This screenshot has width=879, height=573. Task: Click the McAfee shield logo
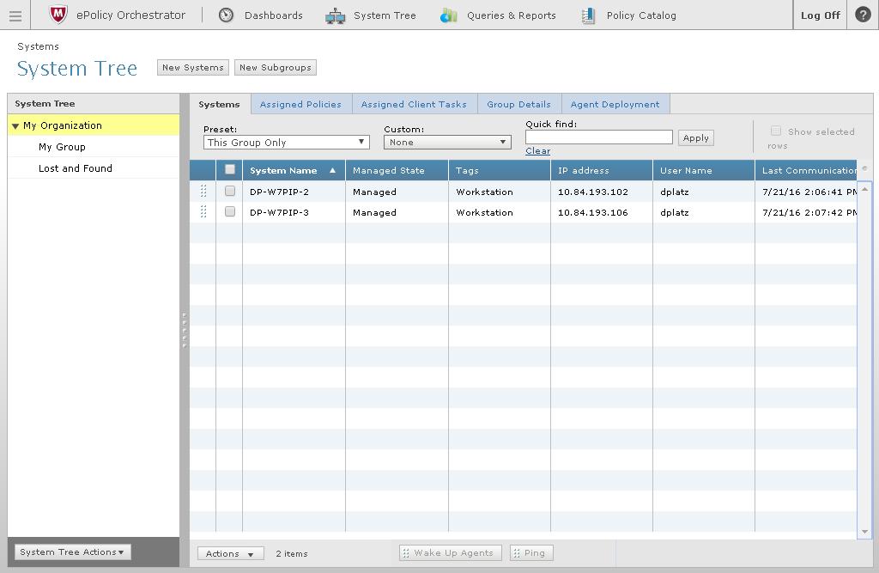(58, 15)
